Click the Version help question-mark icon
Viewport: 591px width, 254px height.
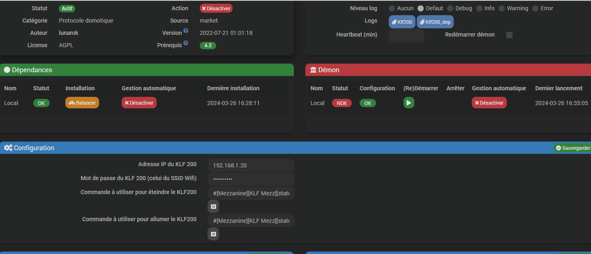coord(186,31)
